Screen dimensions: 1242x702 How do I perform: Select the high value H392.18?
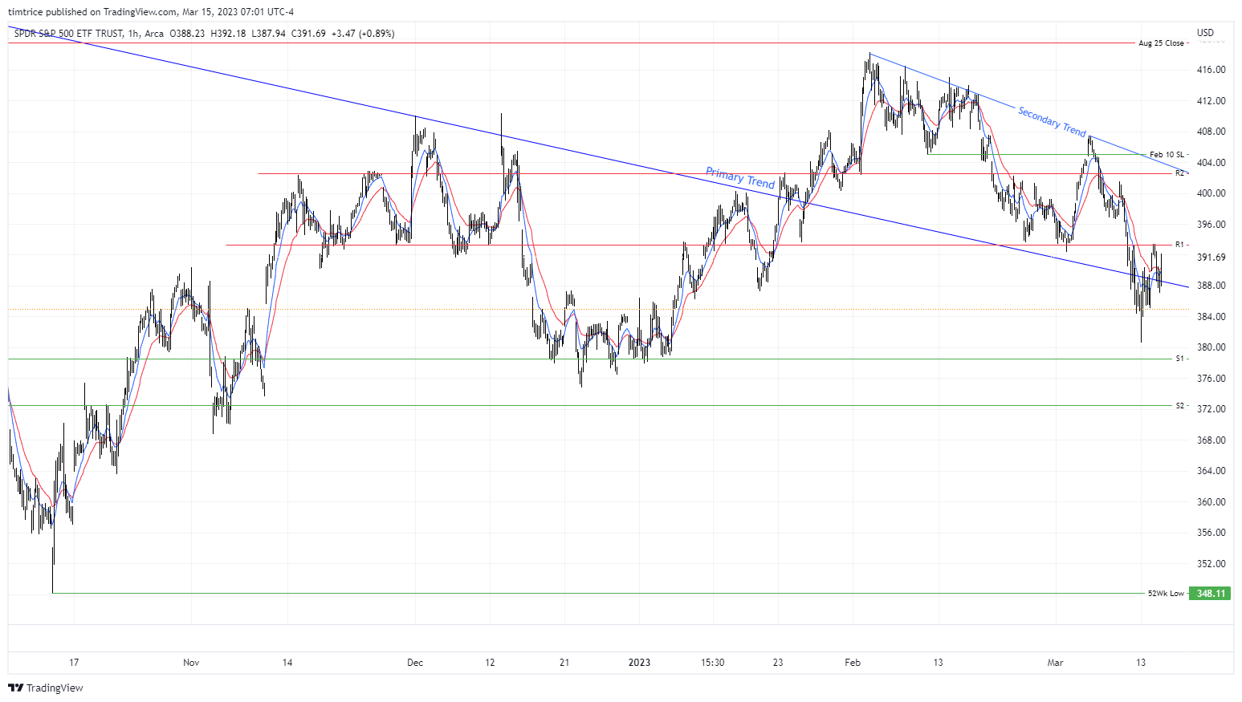pos(228,34)
